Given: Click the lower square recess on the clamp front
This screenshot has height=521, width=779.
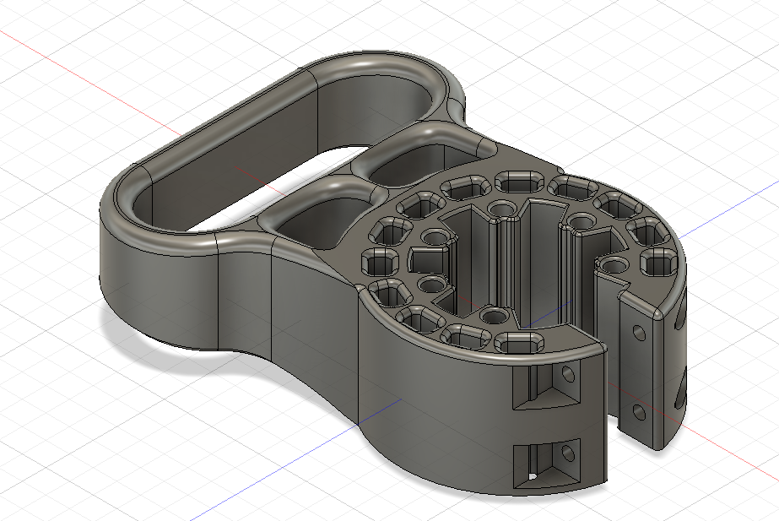Looking at the screenshot, I should 547,463.
